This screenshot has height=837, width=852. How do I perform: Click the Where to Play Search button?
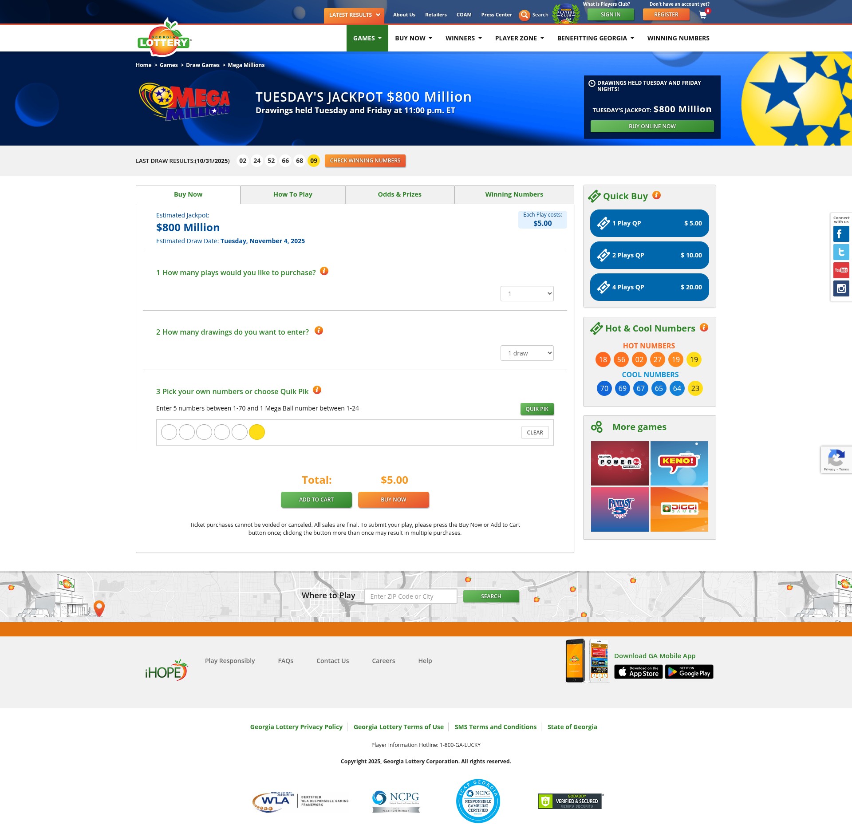(x=491, y=596)
